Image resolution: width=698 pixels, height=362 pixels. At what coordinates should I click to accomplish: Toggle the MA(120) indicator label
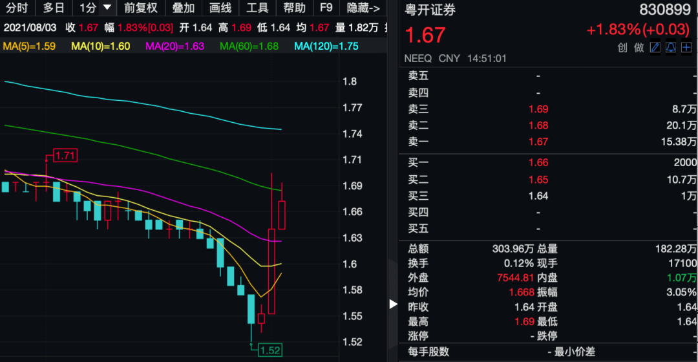(x=326, y=47)
